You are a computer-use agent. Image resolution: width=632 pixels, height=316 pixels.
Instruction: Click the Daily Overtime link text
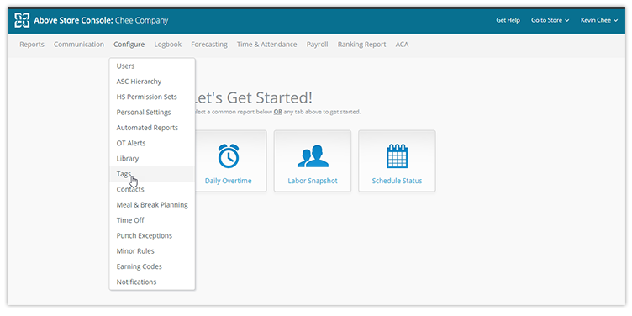pos(228,181)
